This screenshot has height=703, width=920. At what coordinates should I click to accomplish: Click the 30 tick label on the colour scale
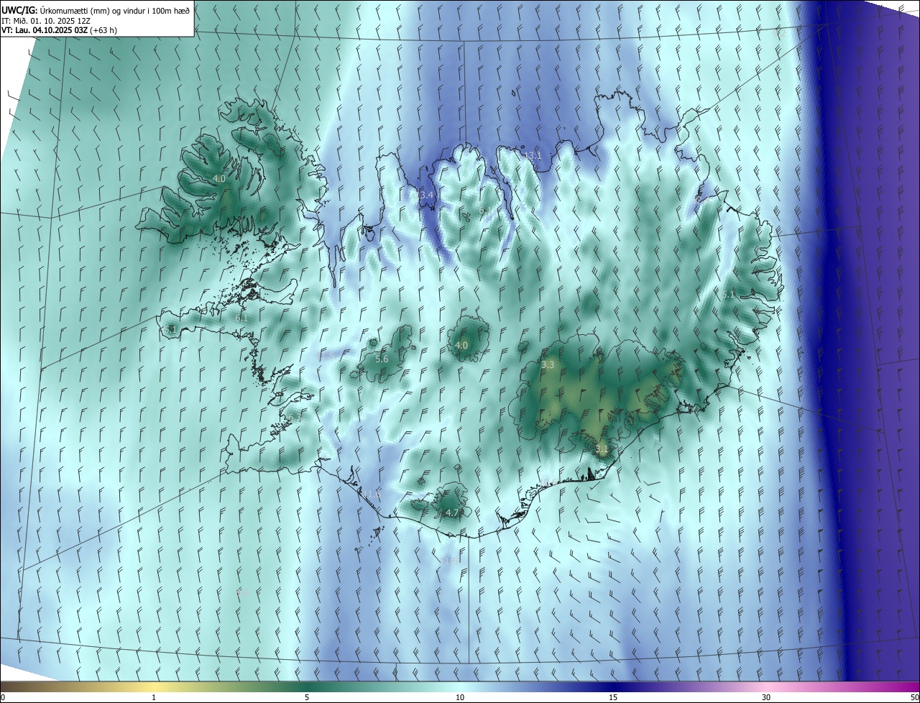766,697
